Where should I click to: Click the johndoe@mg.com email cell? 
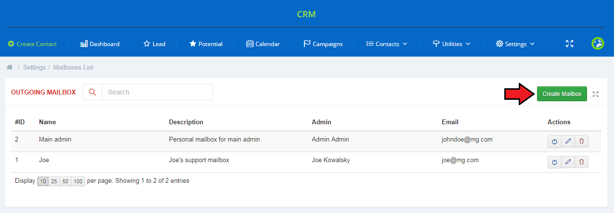click(467, 140)
